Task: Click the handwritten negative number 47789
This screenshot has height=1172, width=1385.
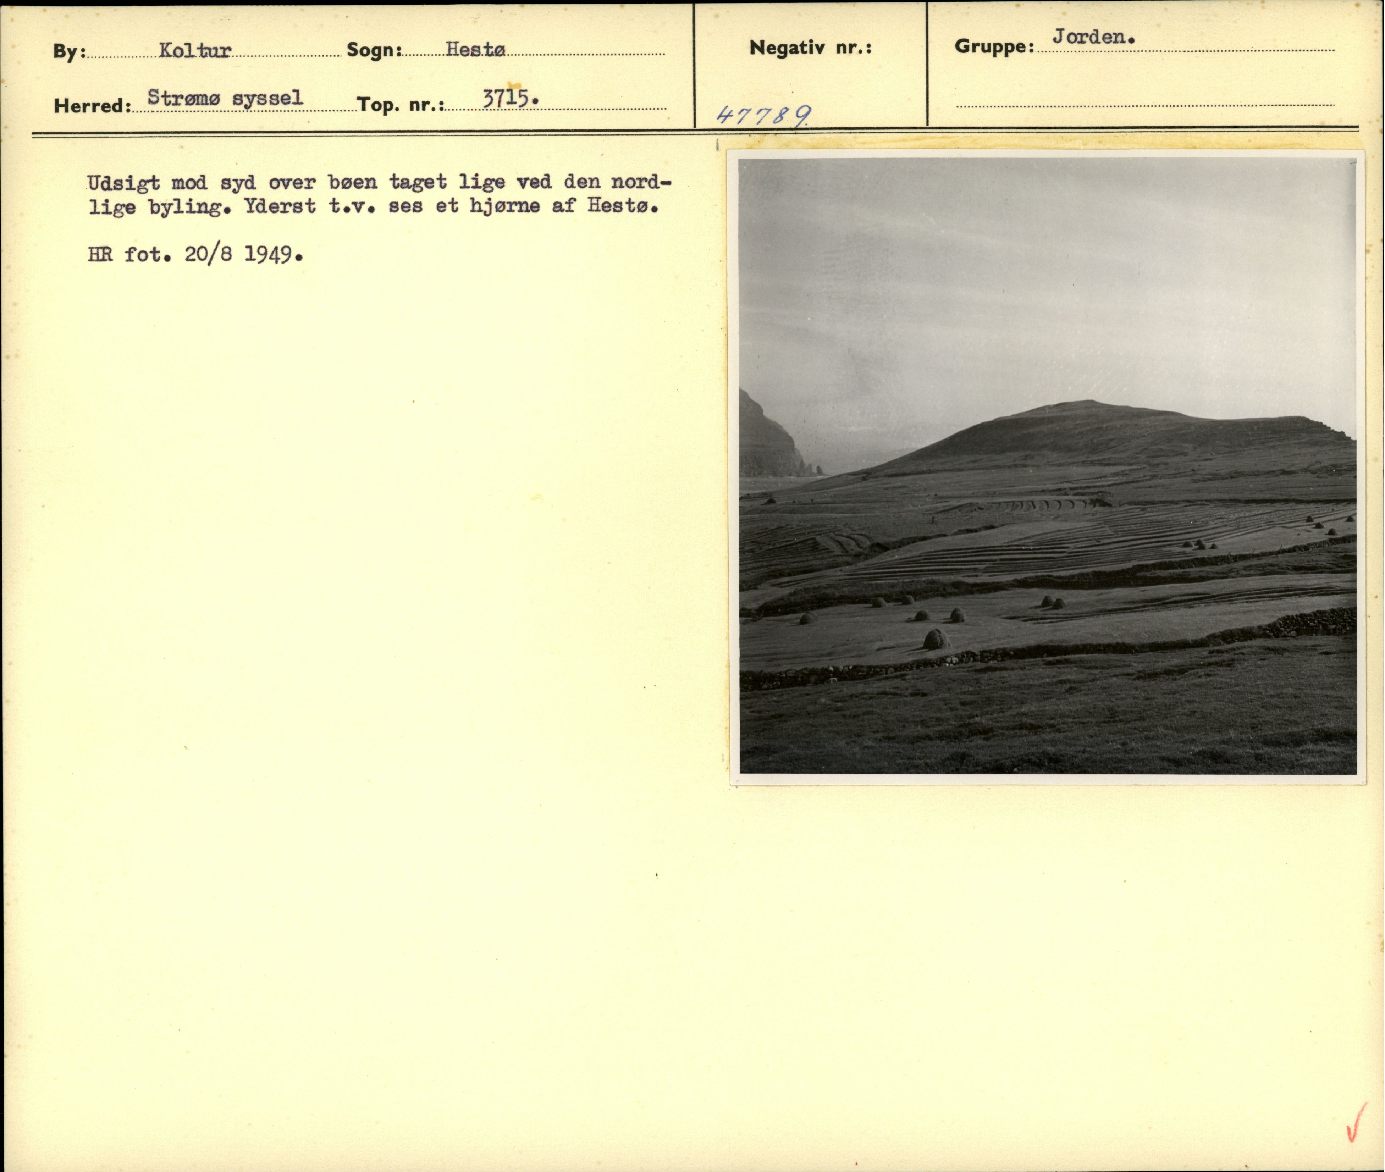Action: [763, 116]
